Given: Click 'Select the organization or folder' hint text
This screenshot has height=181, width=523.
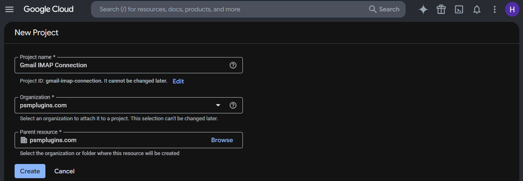Looking at the screenshot, I should pos(100,153).
